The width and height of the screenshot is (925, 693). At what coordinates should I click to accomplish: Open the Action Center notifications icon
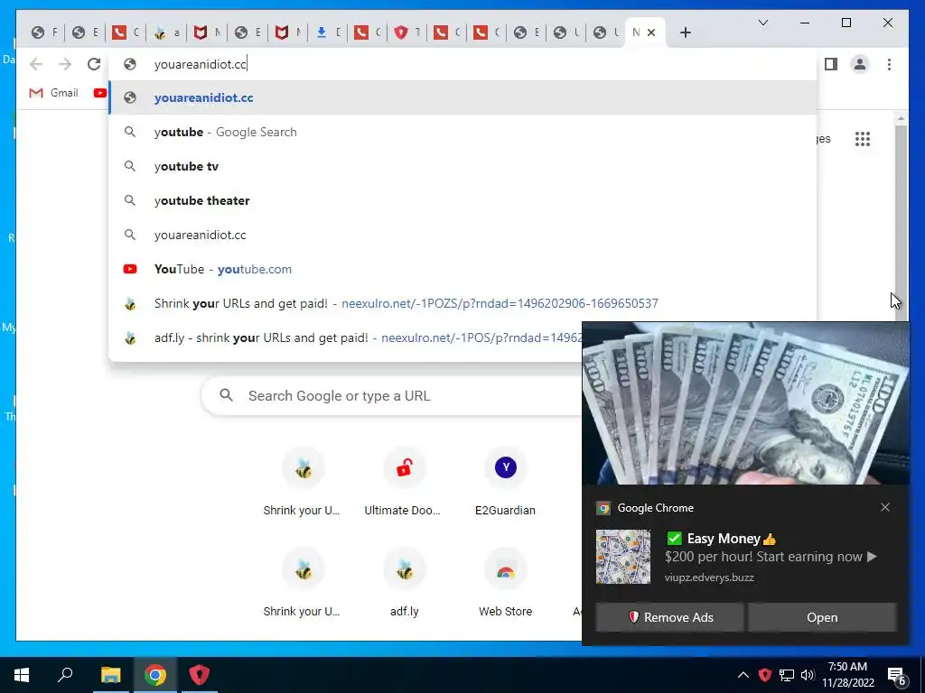pos(897,676)
